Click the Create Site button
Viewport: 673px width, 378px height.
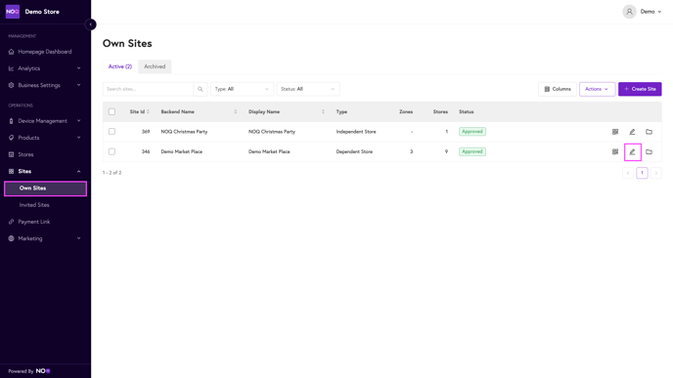pos(640,89)
